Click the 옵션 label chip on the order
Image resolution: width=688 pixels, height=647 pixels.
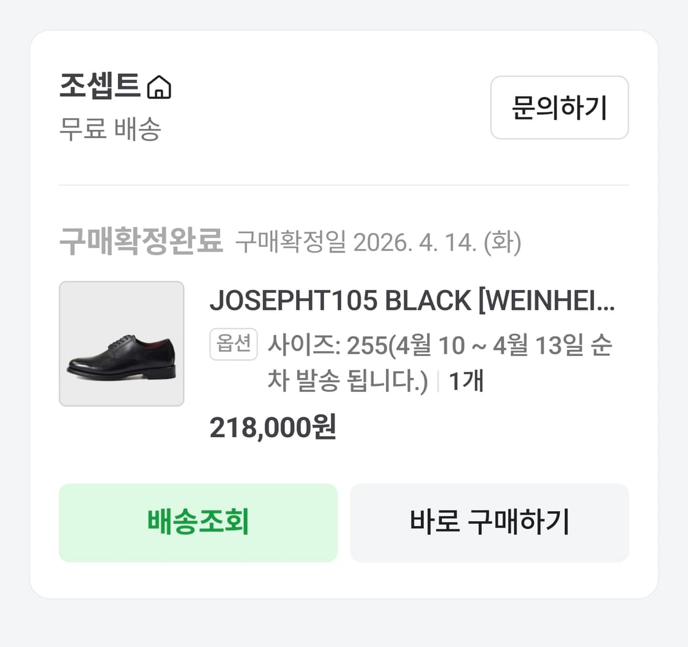(233, 344)
